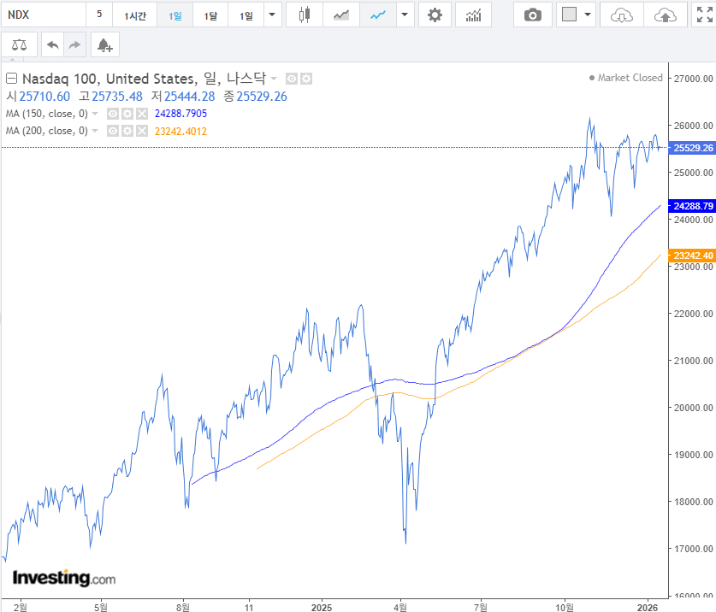Click the Market Closed status

626,78
